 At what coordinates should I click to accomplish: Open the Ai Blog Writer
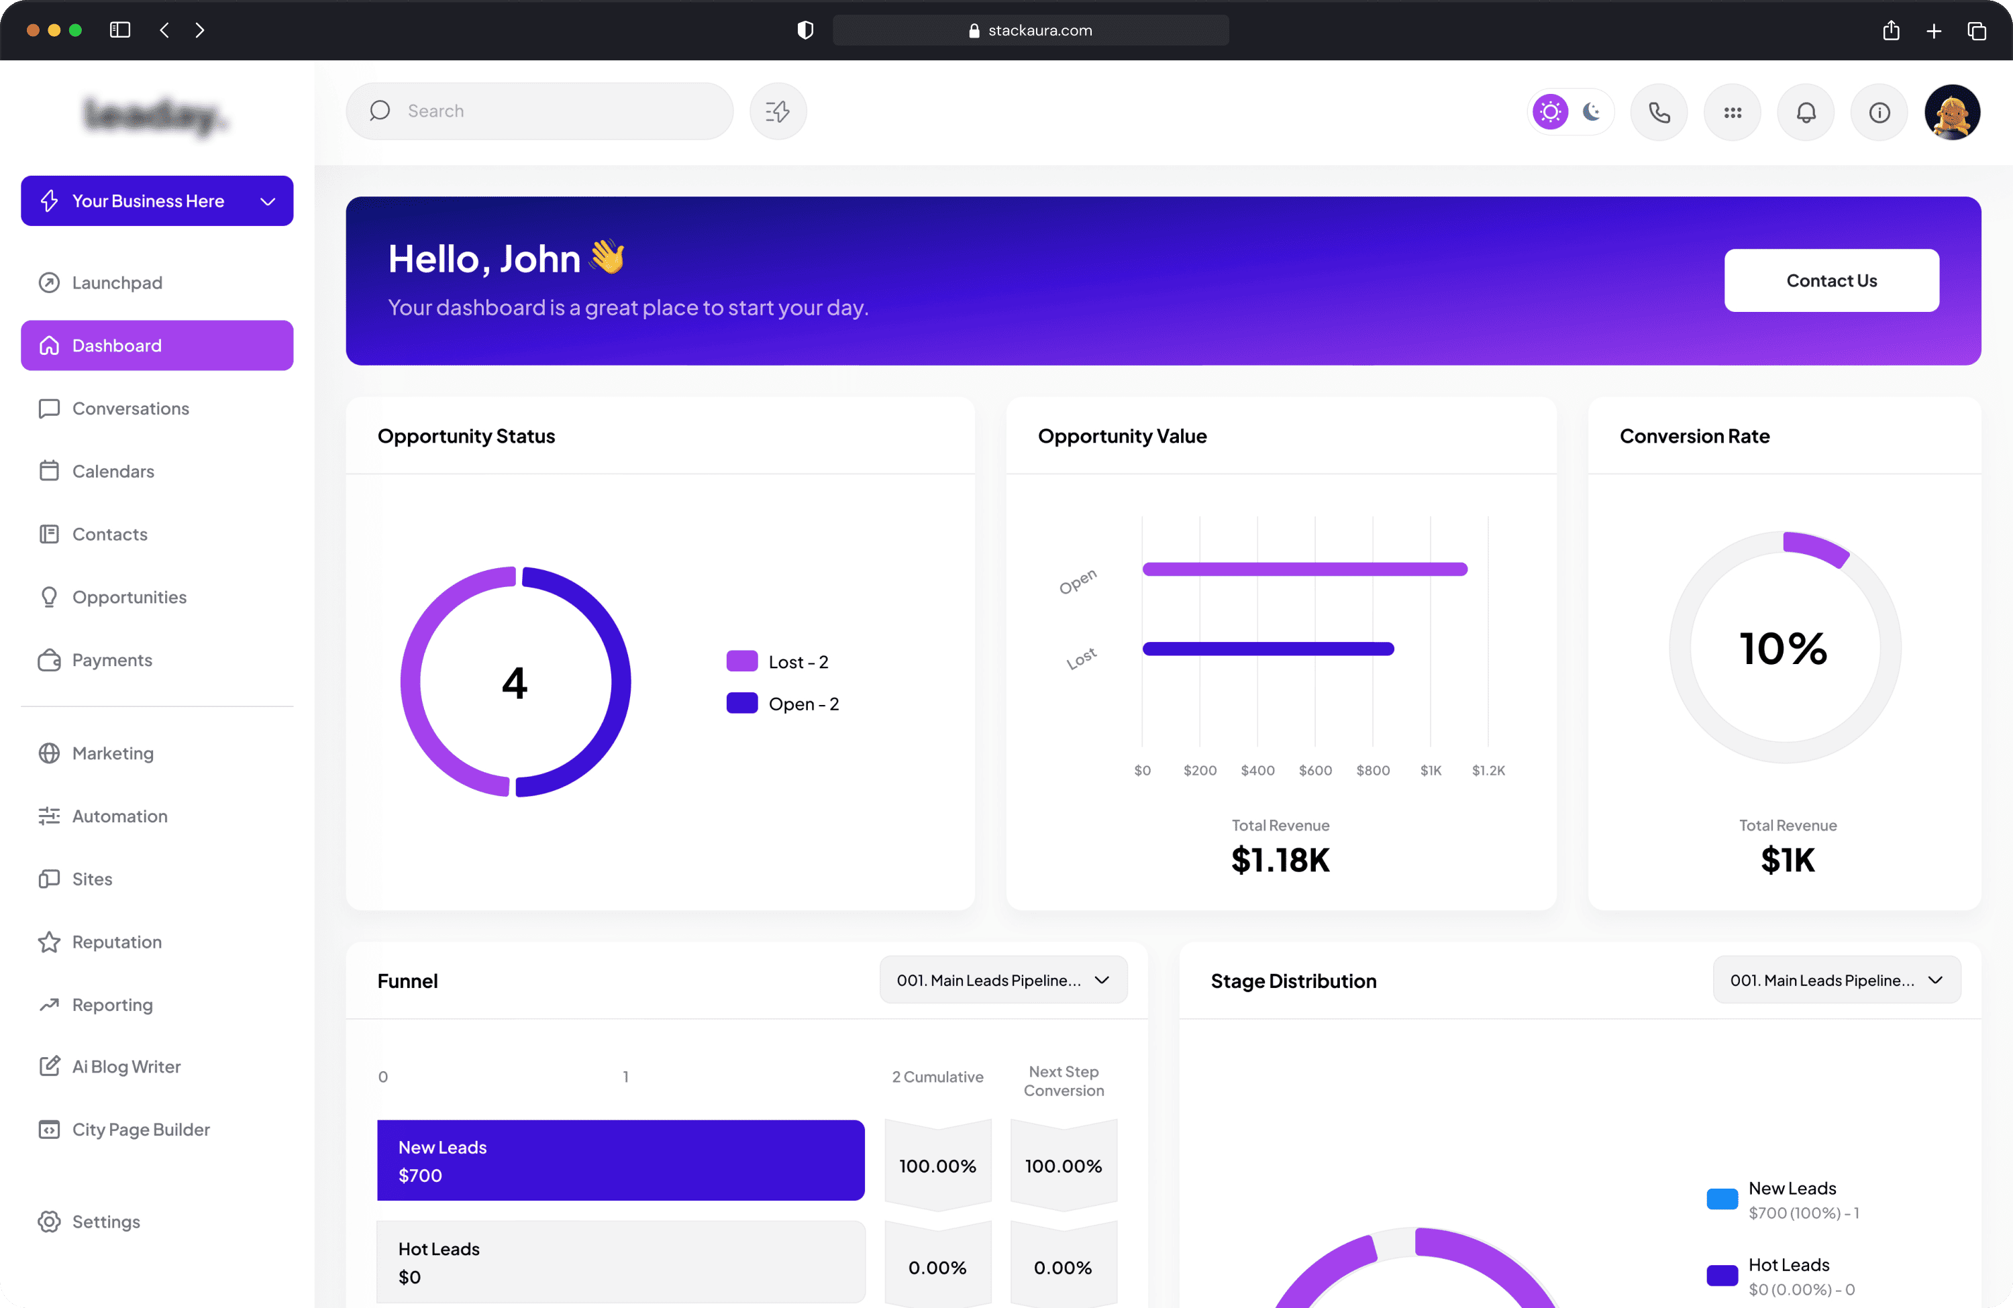pyautogui.click(x=126, y=1066)
